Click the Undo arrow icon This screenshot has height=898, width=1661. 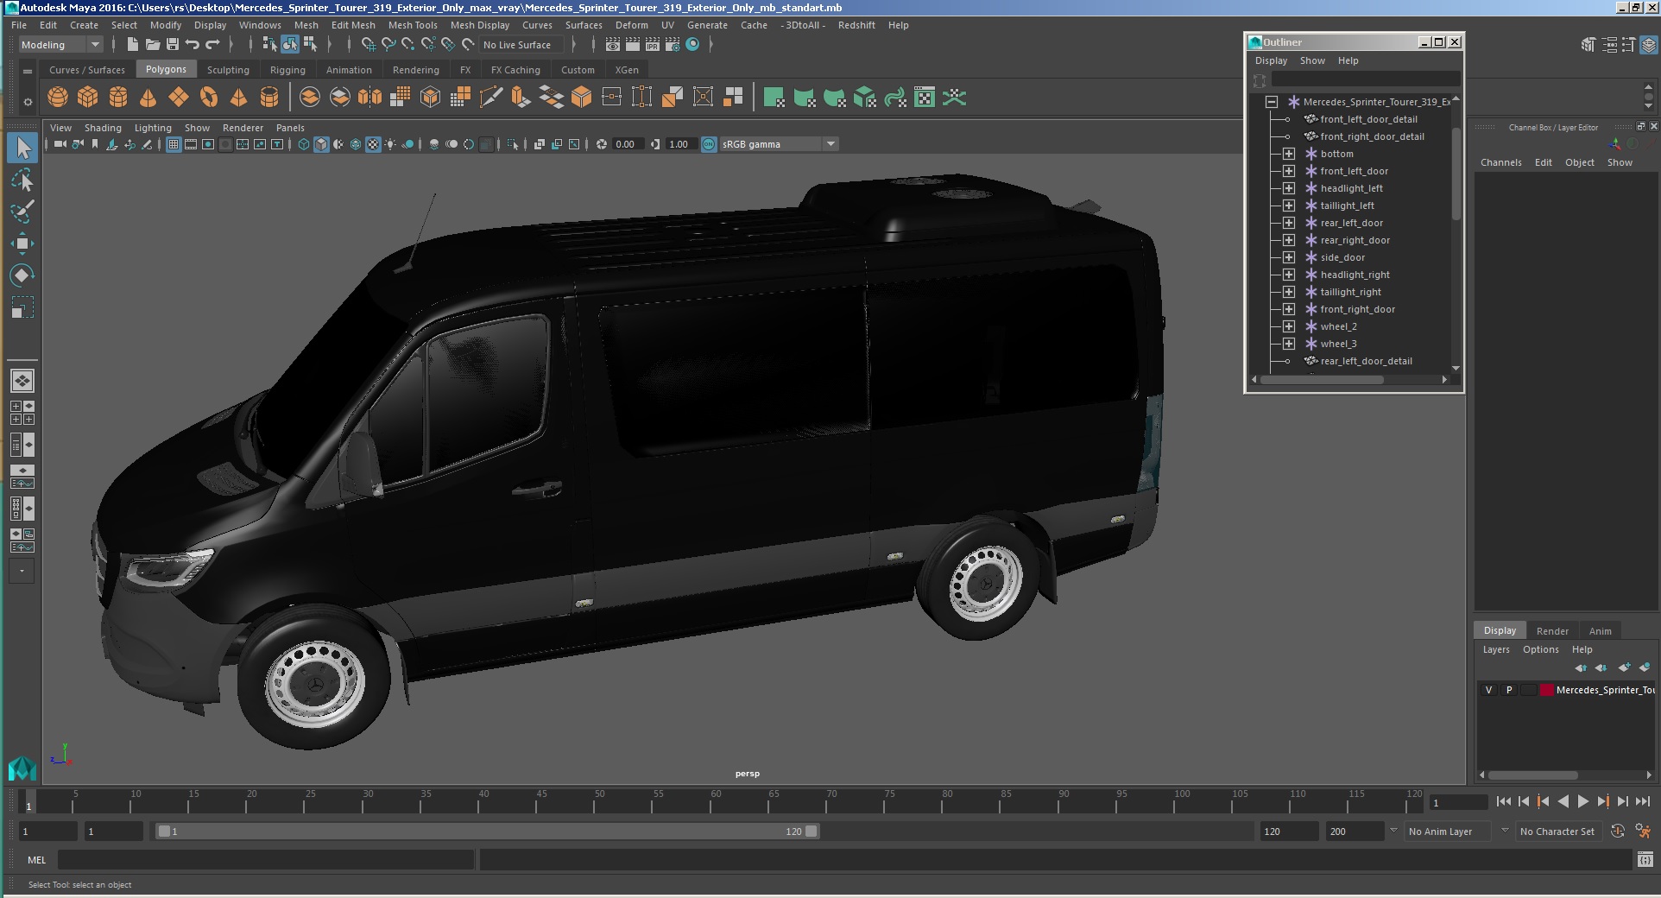coord(193,45)
